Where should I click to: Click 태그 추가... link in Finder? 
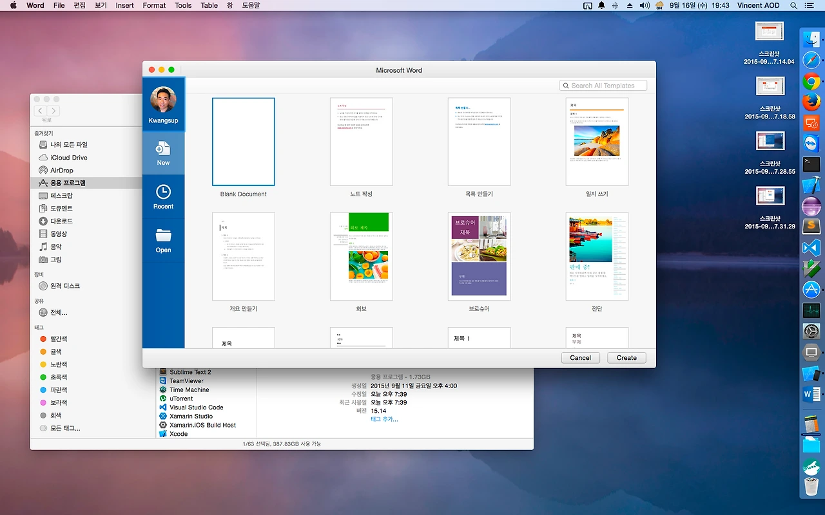point(384,419)
